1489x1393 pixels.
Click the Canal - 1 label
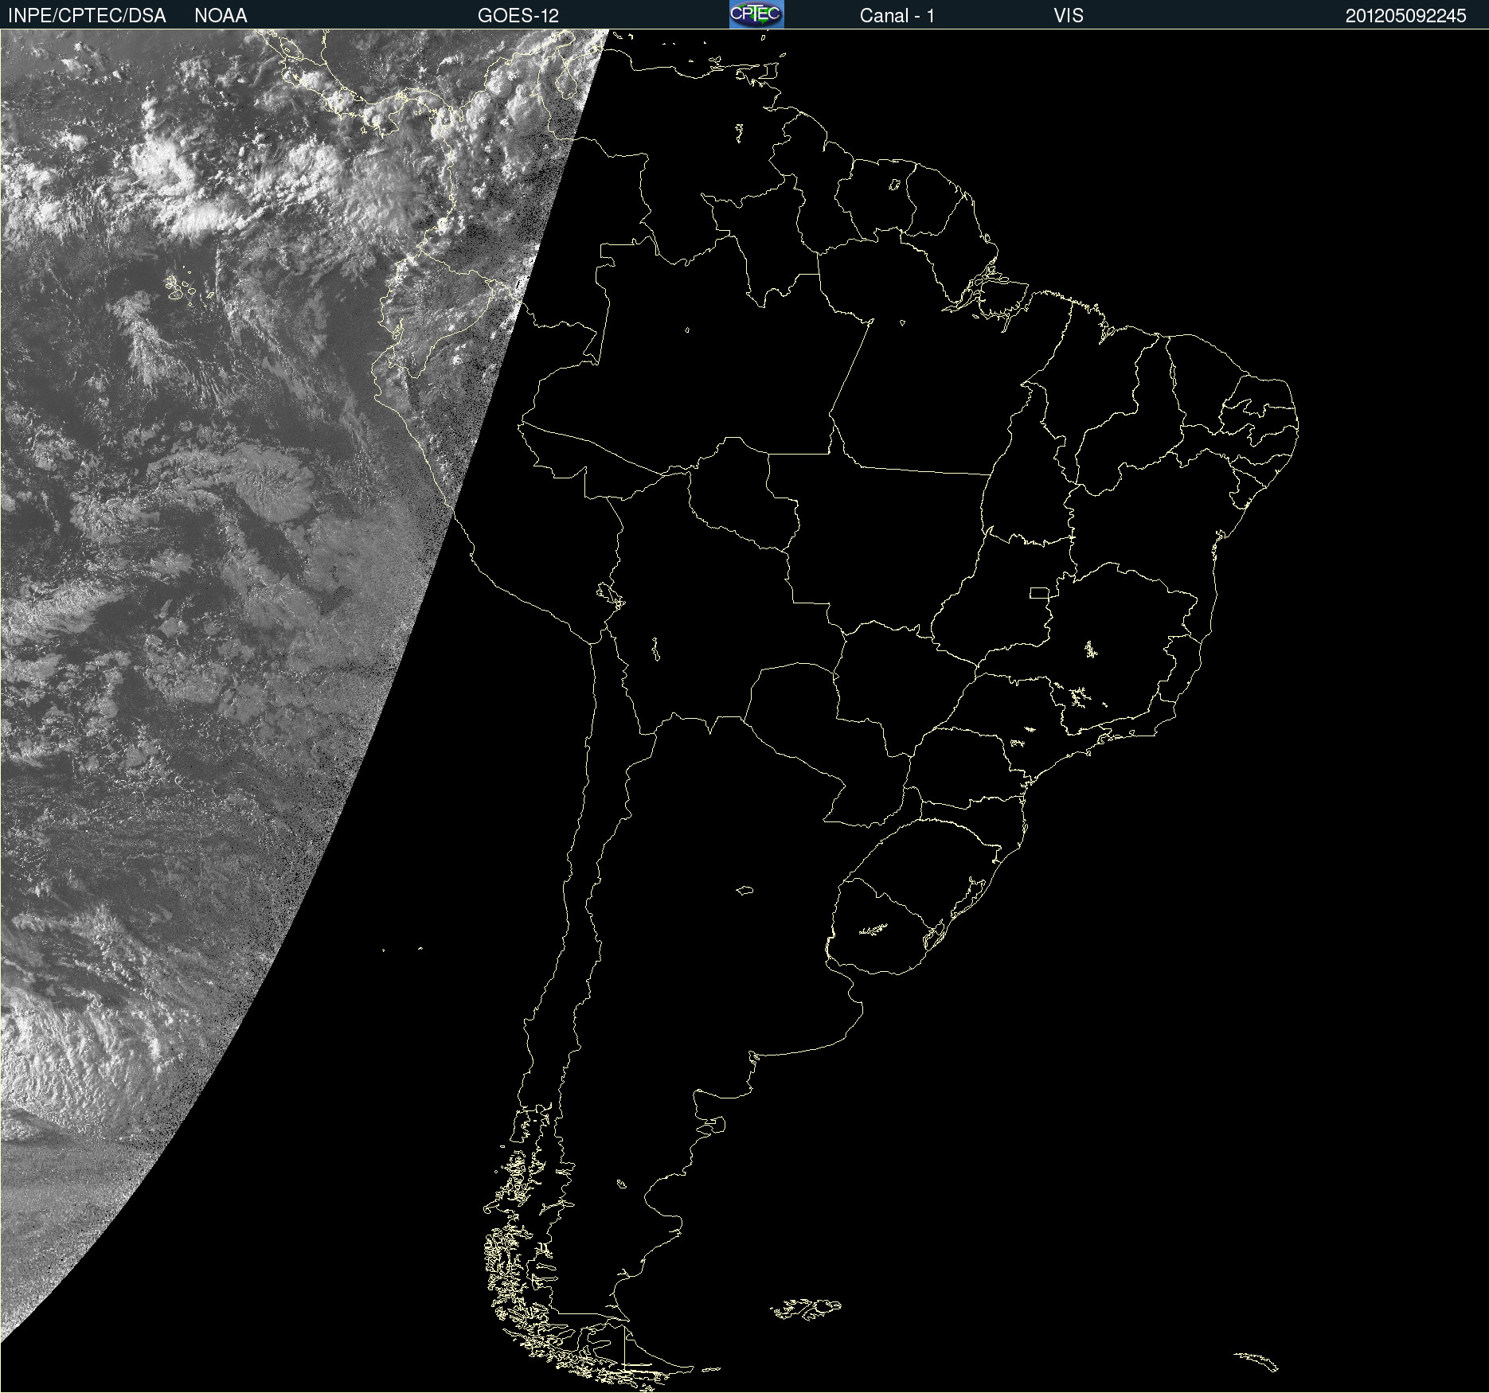coord(897,16)
